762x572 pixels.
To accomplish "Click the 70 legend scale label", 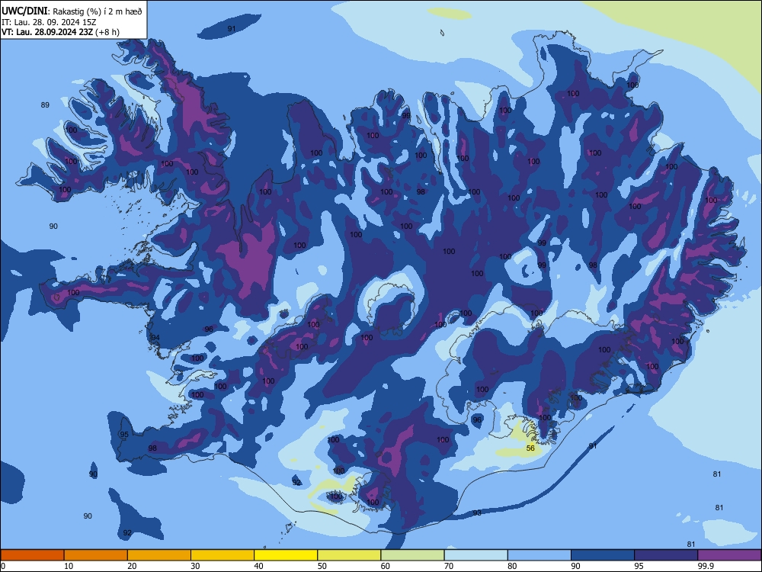I will (x=449, y=566).
